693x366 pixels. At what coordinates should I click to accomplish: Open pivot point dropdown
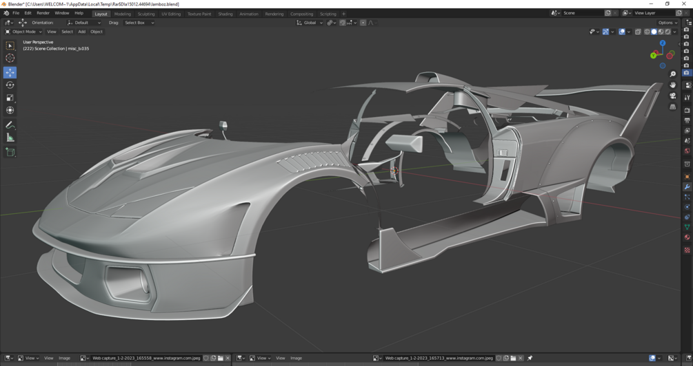coord(332,23)
